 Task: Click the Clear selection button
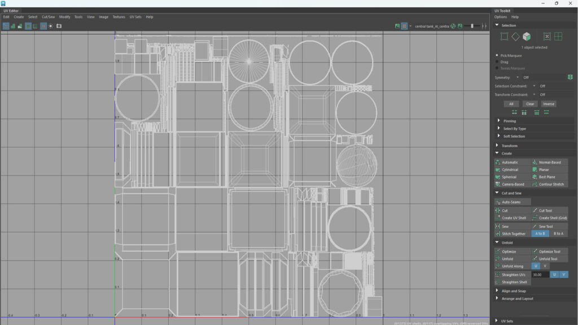tap(529, 104)
